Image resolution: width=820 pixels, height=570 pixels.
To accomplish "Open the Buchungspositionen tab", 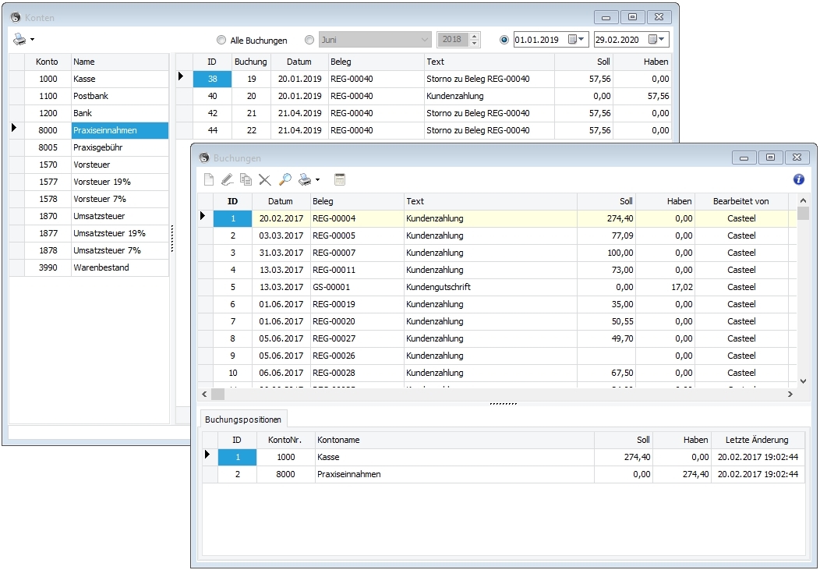I will point(243,420).
